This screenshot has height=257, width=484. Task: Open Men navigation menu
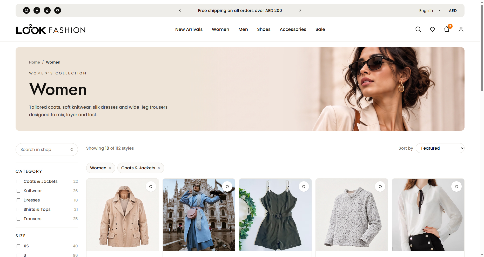pyautogui.click(x=243, y=29)
